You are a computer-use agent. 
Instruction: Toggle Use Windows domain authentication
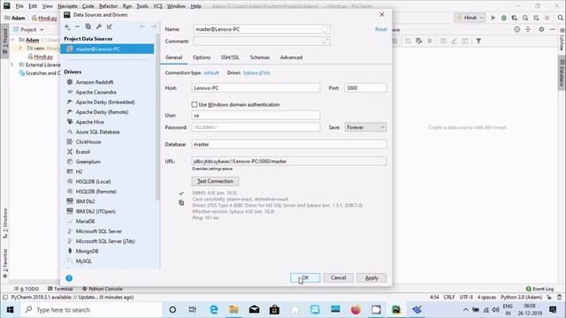point(195,104)
